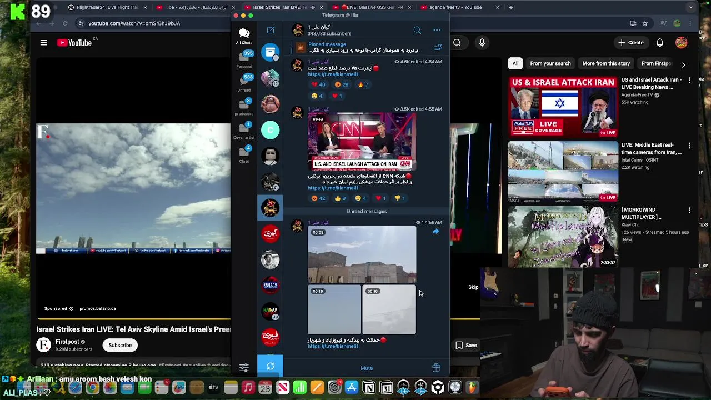Open the producers chat folder

pyautogui.click(x=244, y=107)
